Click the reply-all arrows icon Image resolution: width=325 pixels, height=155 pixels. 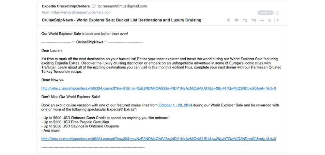[x=253, y=20]
